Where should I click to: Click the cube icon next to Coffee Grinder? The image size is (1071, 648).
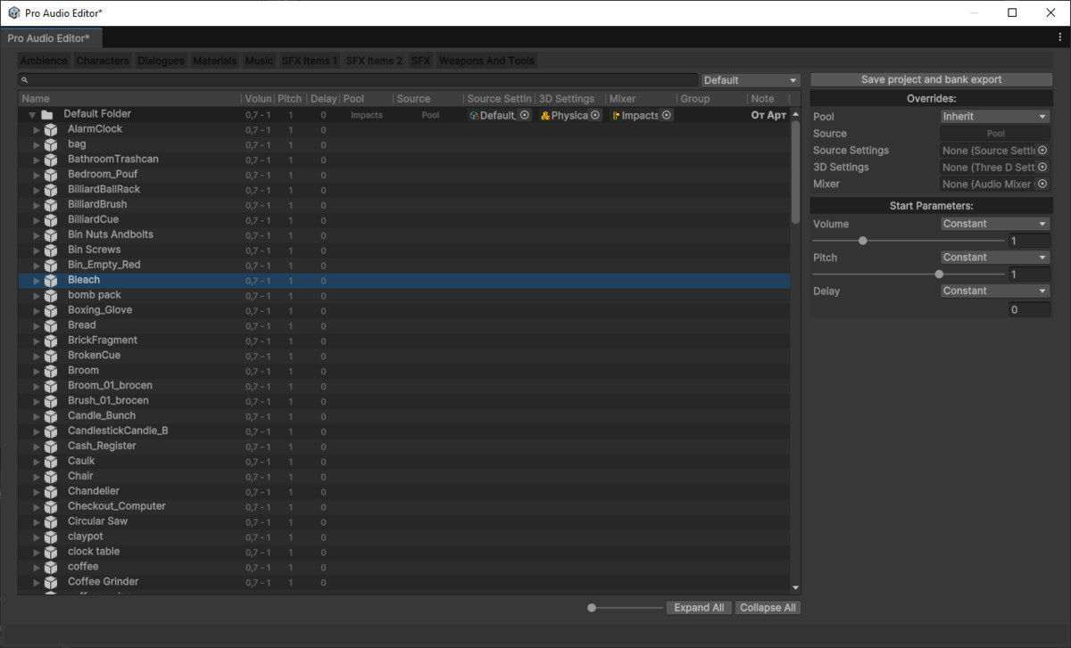pos(51,582)
